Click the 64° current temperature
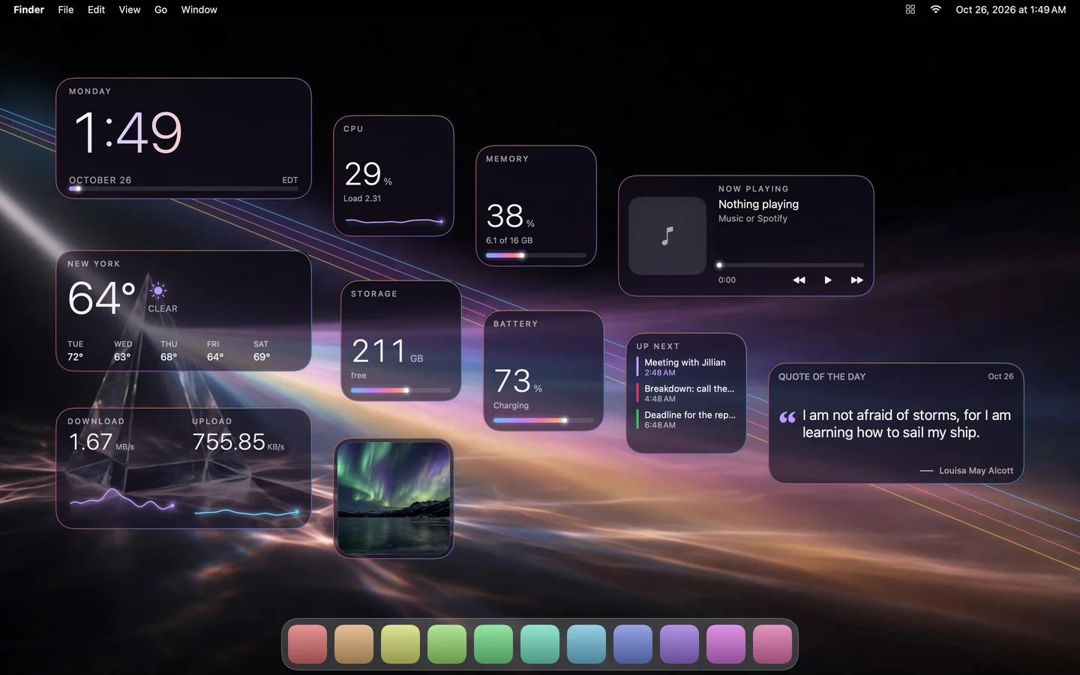 102,298
